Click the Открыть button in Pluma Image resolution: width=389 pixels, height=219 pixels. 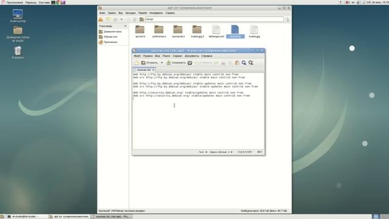coord(150,63)
